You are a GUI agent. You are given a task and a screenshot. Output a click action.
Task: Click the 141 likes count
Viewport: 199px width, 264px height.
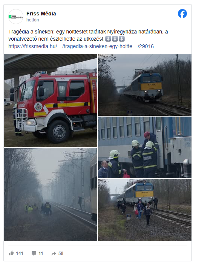[x=20, y=253]
